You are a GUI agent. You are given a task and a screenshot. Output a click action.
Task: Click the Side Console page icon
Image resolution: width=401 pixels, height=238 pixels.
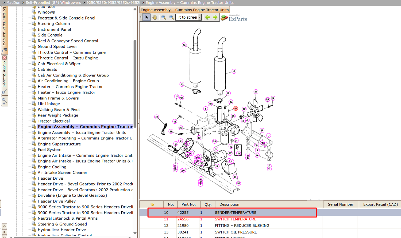[x=34, y=35]
